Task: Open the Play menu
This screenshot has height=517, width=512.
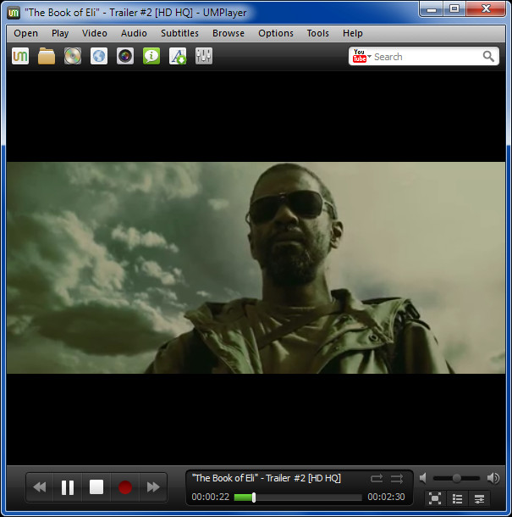Action: [x=60, y=33]
